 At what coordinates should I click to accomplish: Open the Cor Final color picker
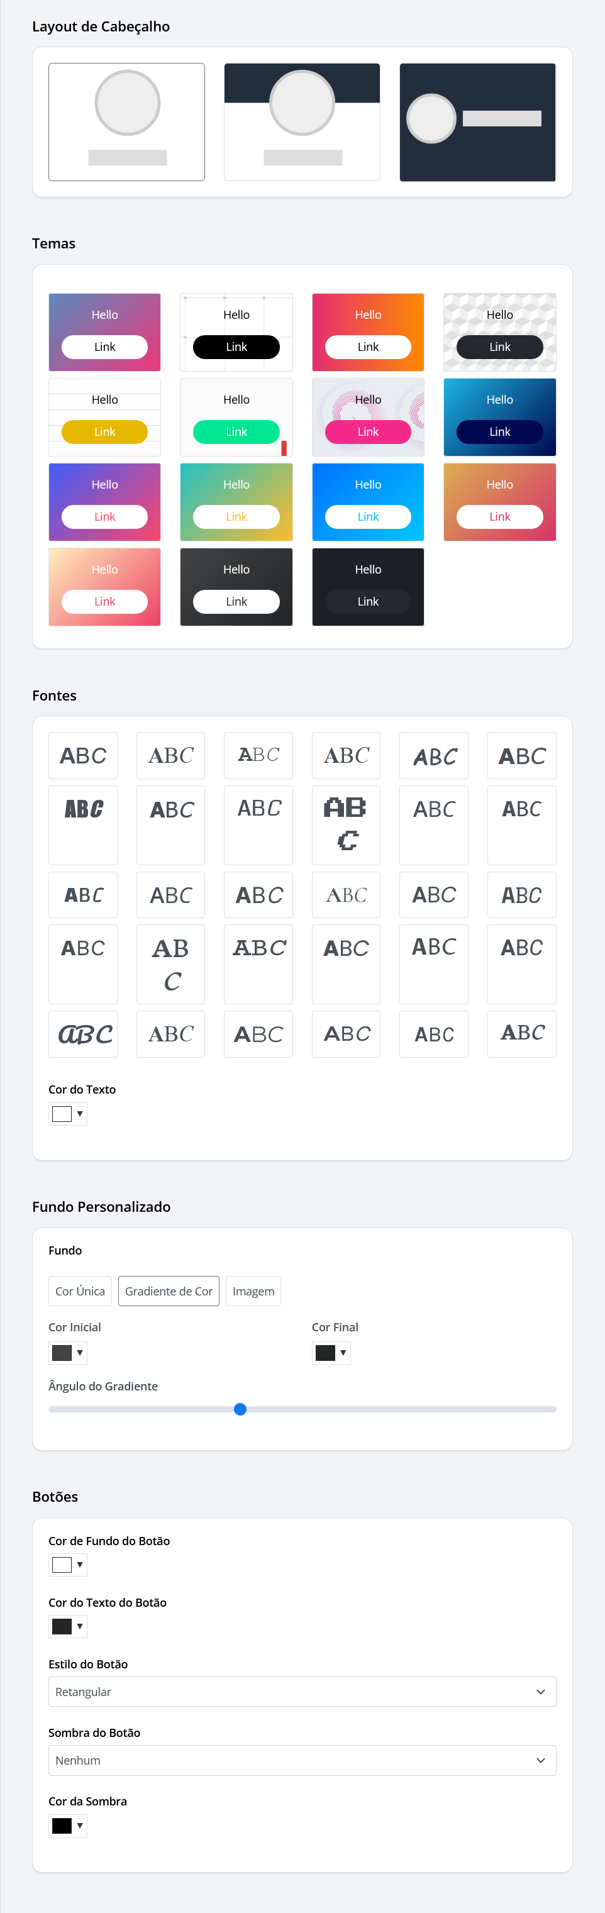click(x=331, y=1352)
